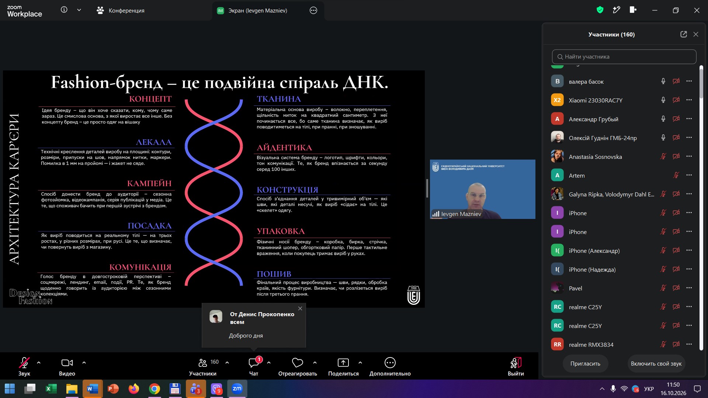Click the Поделиться share screen icon

click(x=343, y=363)
